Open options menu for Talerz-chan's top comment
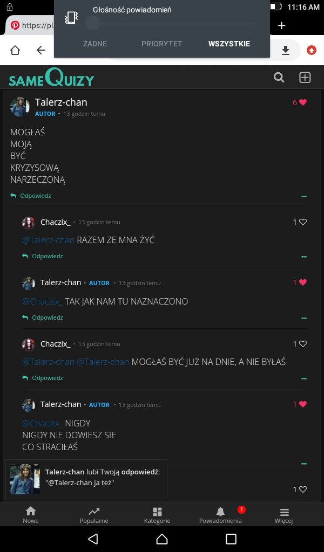 pyautogui.click(x=304, y=196)
